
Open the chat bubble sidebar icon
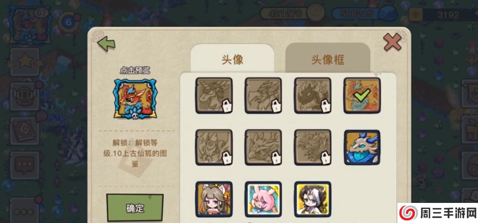click(25, 165)
